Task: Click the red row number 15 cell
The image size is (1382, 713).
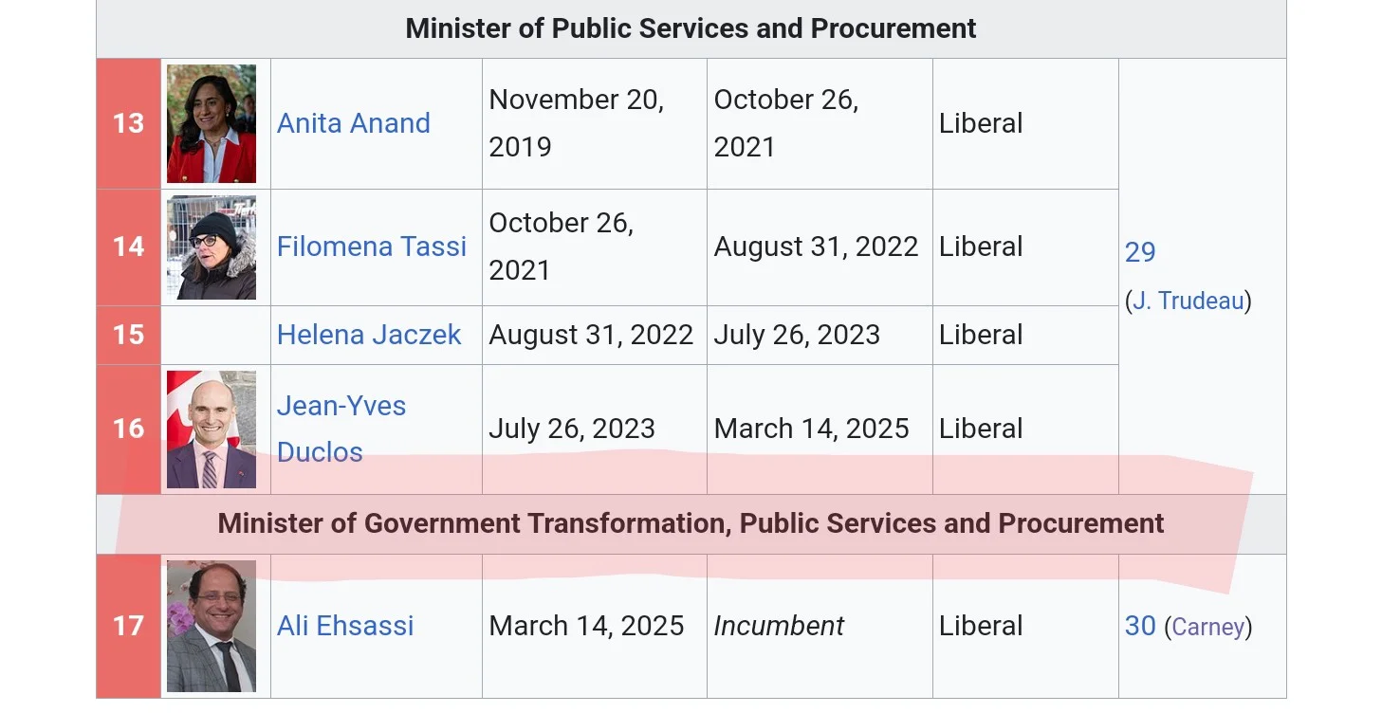Action: point(128,335)
